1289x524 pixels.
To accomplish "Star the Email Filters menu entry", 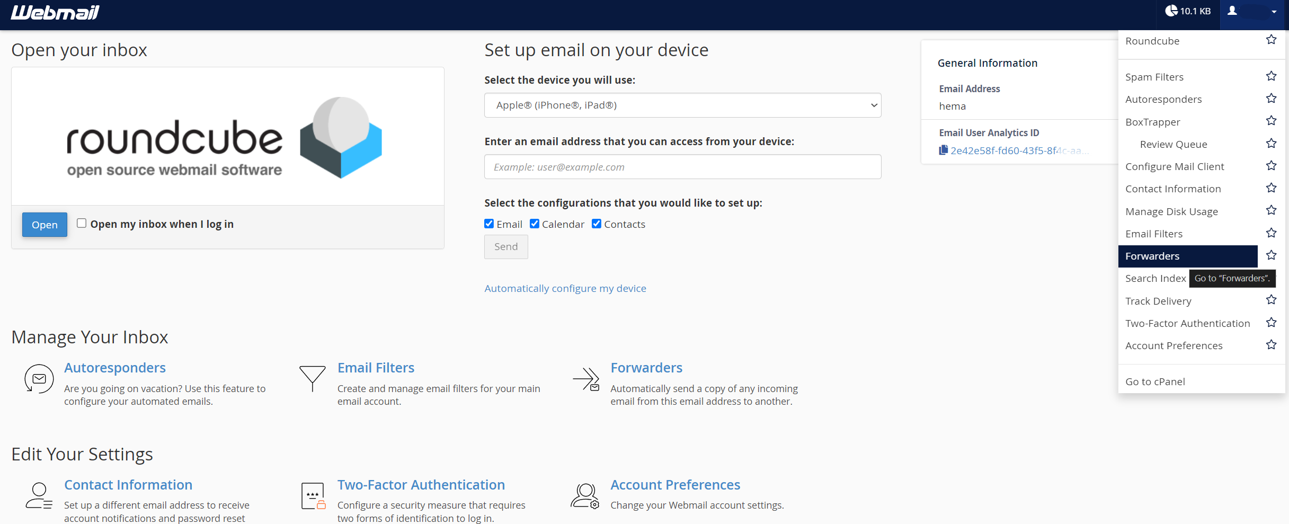I will 1271,233.
